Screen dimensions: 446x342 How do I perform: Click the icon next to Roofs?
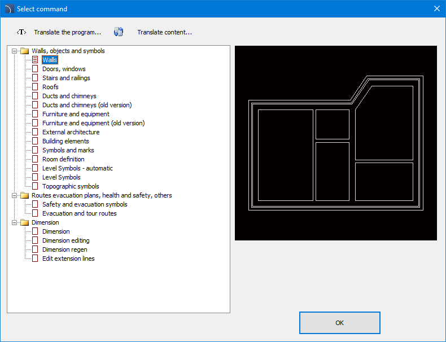35,87
